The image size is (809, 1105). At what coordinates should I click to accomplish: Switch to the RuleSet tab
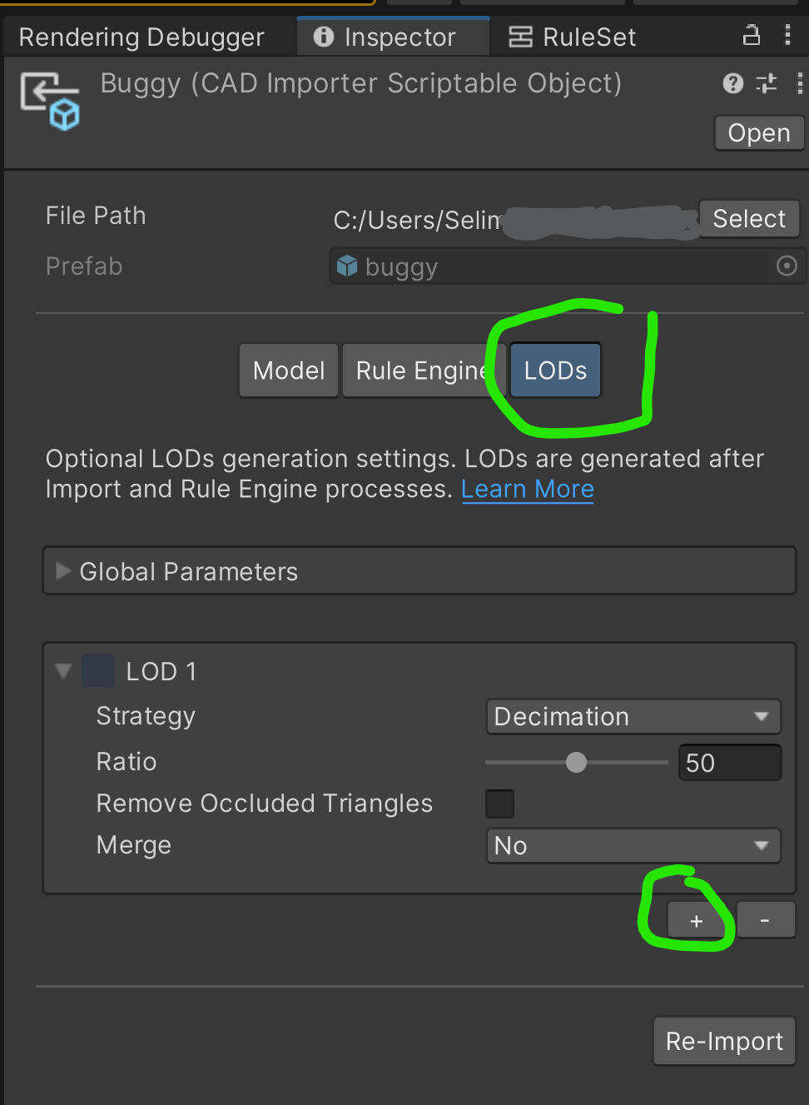point(573,37)
